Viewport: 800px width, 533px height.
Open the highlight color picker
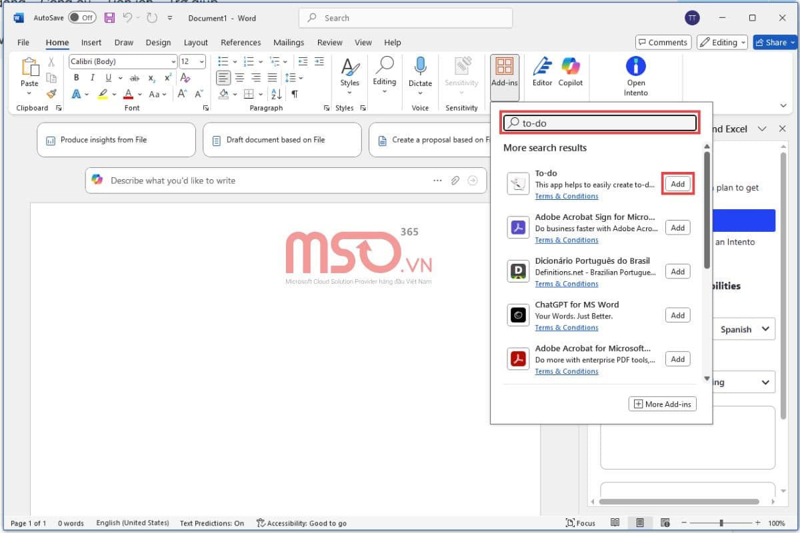[115, 94]
